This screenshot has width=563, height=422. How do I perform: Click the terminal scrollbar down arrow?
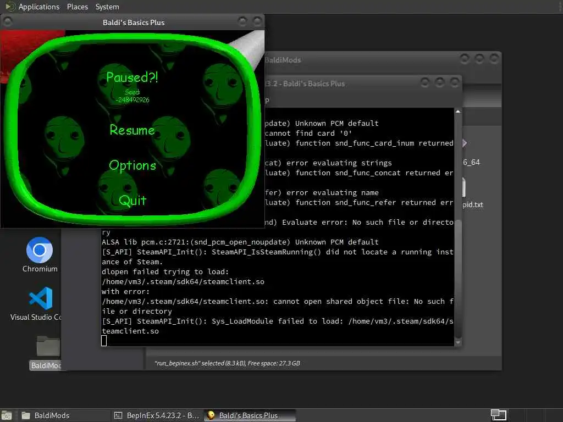[x=458, y=342]
